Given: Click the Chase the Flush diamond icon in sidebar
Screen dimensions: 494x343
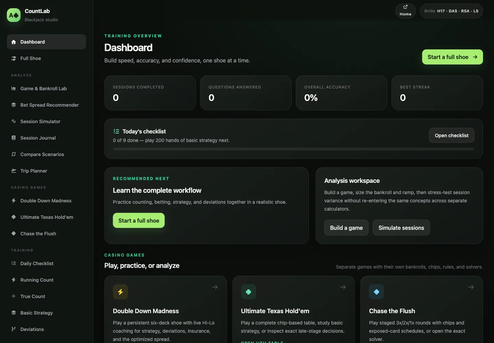Looking at the screenshot, I should (x=14, y=234).
